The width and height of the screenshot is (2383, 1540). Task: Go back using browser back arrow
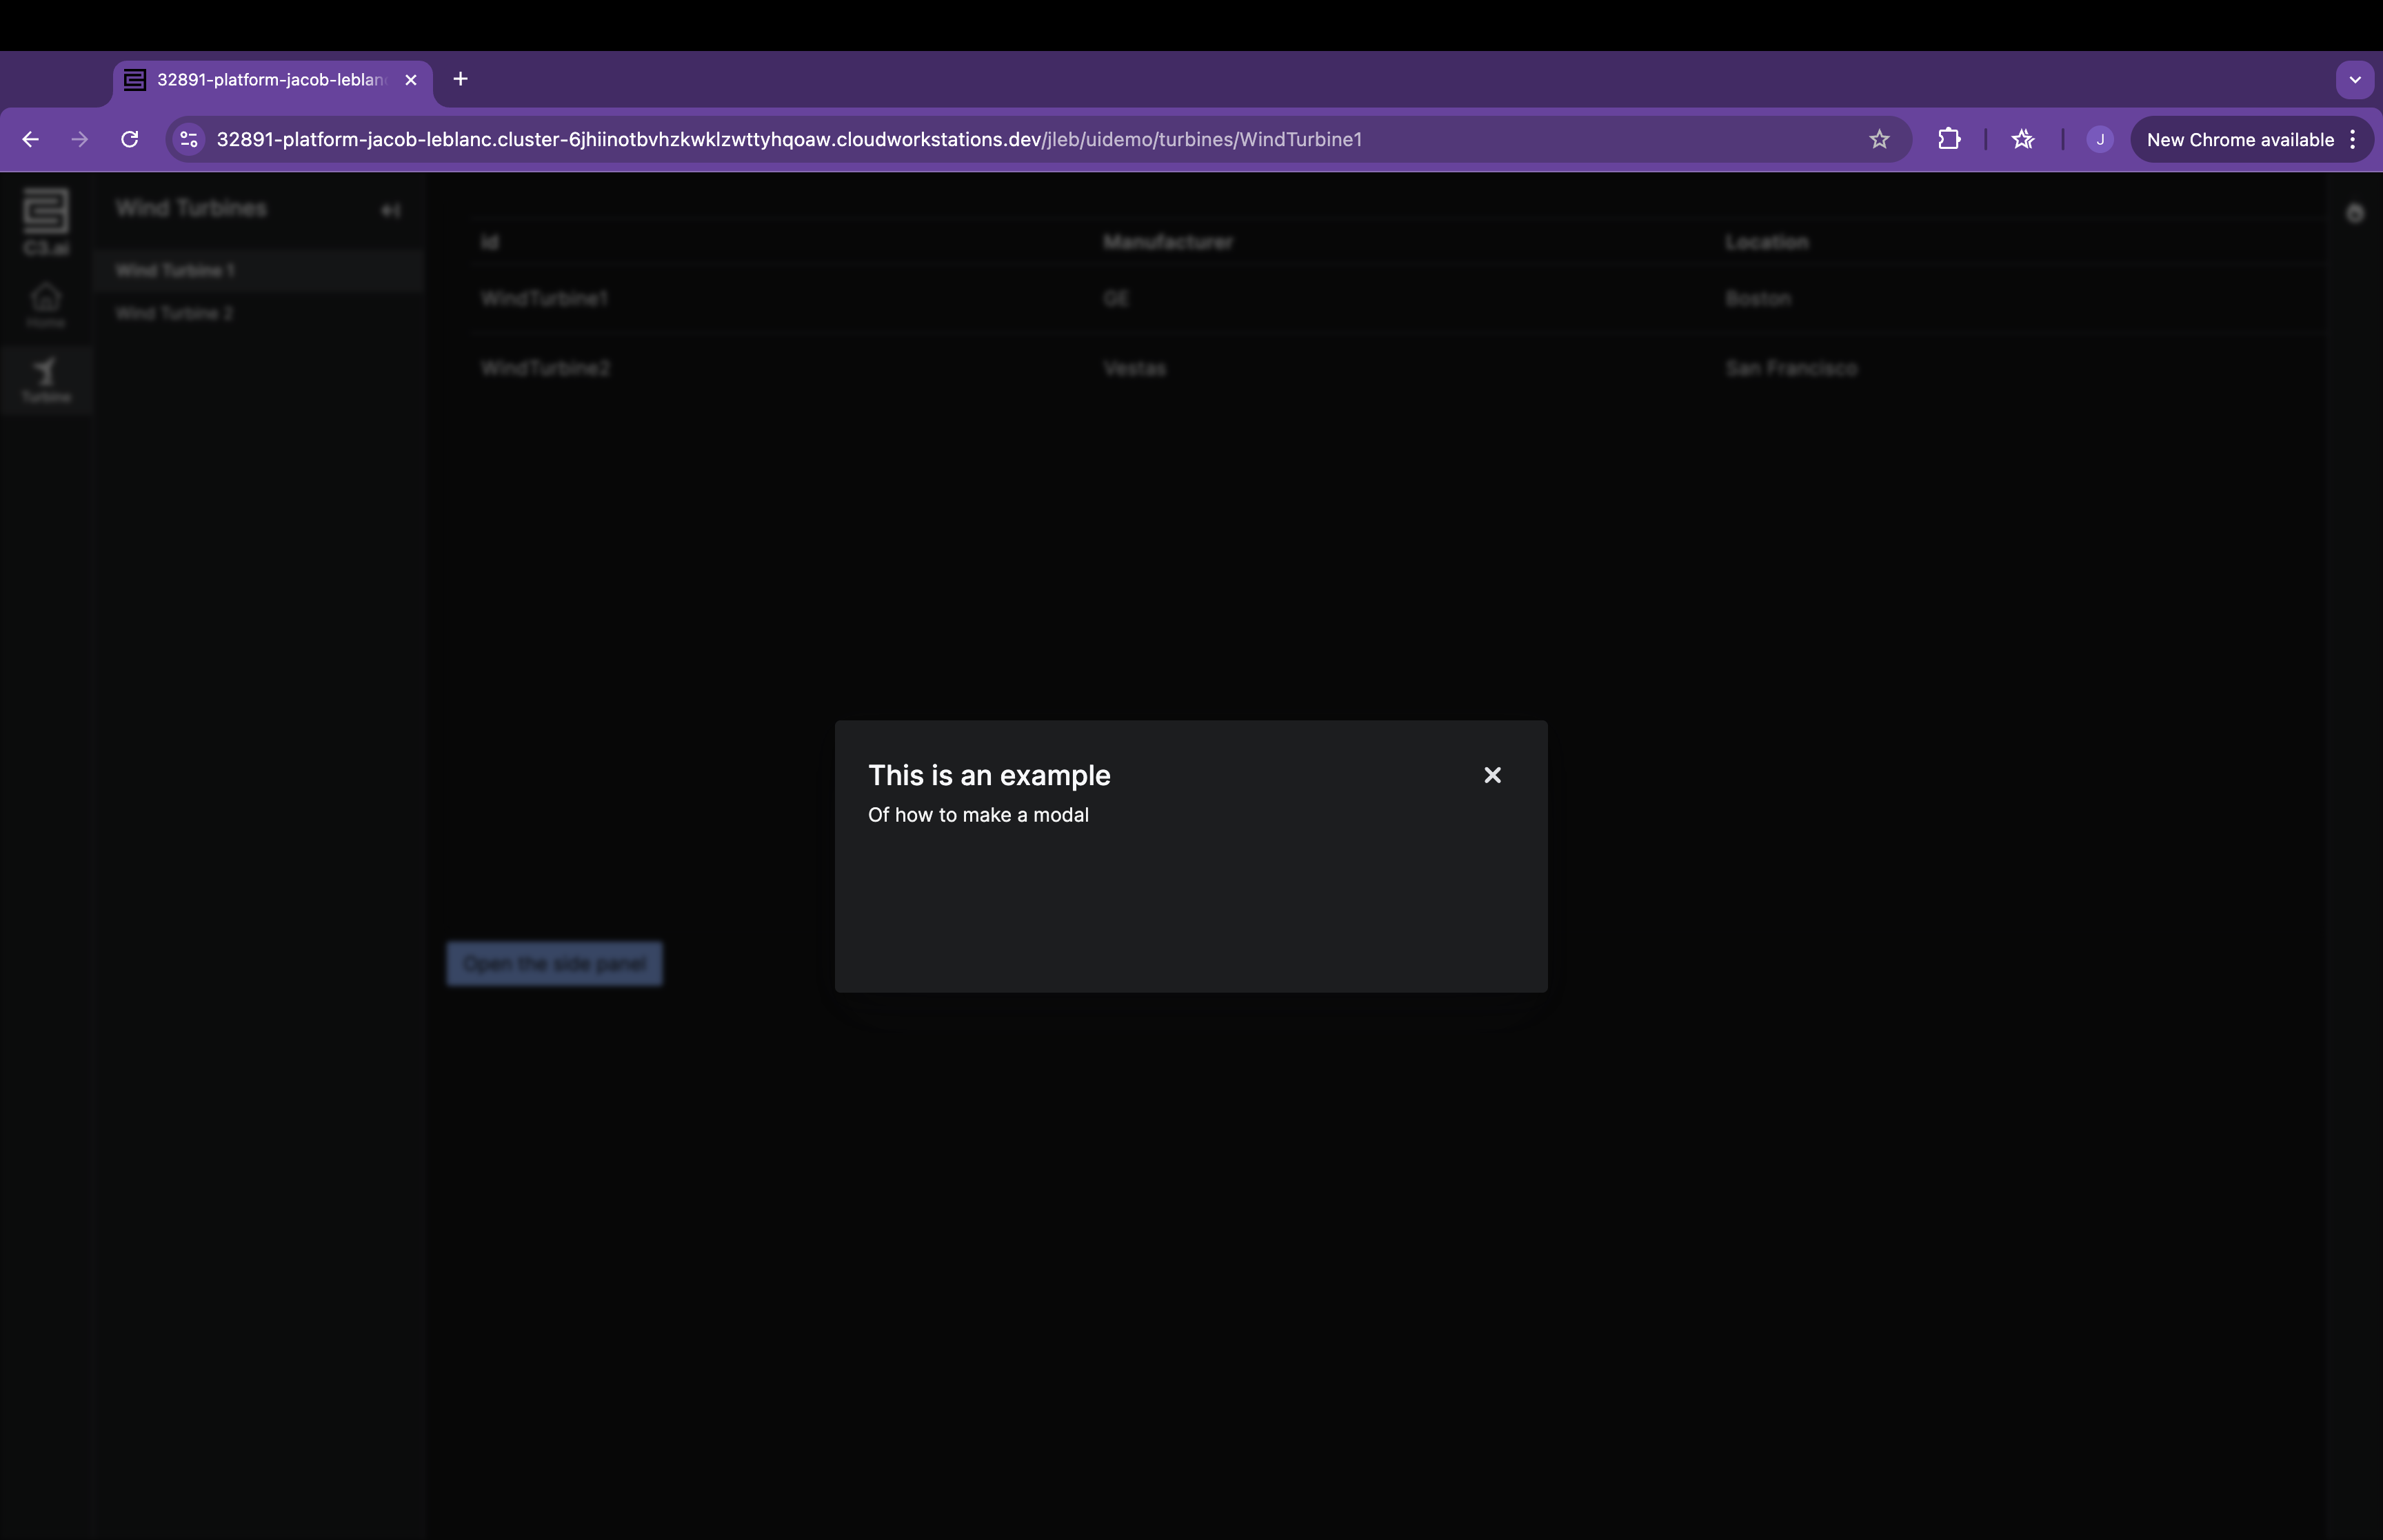coord(31,139)
